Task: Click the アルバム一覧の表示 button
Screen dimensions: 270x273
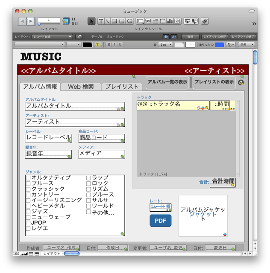Action: click(167, 82)
